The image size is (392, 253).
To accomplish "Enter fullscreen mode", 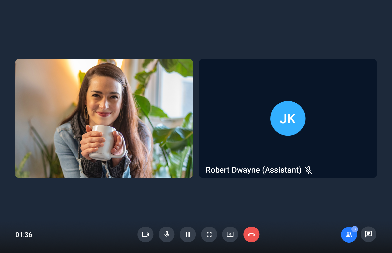I will tap(209, 234).
